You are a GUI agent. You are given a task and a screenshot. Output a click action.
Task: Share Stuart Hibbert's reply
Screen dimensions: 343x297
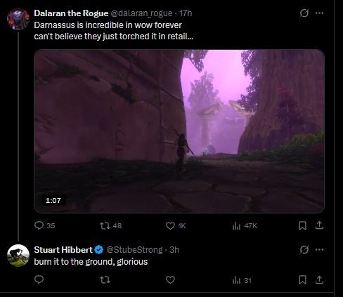(319, 279)
